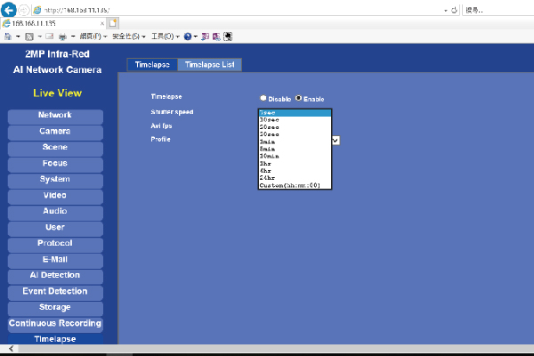Click the IE page icon beside URL
Screen dimensions: 534x356
click(x=37, y=10)
